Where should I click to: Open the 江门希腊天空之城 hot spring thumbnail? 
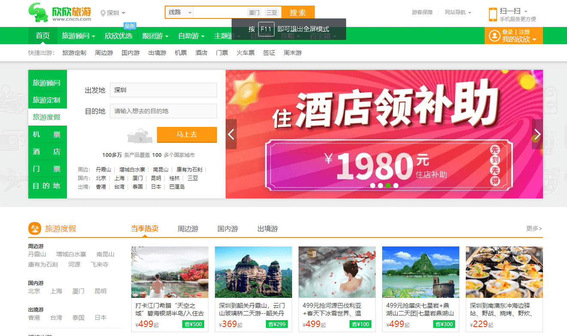pyautogui.click(x=170, y=272)
